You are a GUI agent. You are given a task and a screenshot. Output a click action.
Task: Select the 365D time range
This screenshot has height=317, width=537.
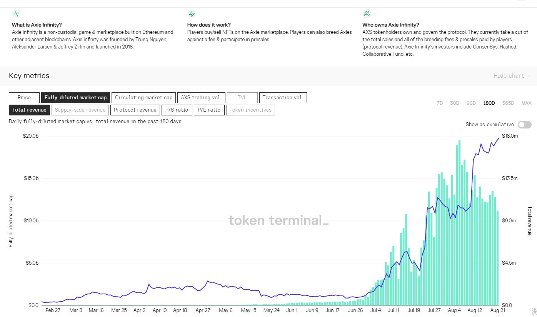(508, 103)
